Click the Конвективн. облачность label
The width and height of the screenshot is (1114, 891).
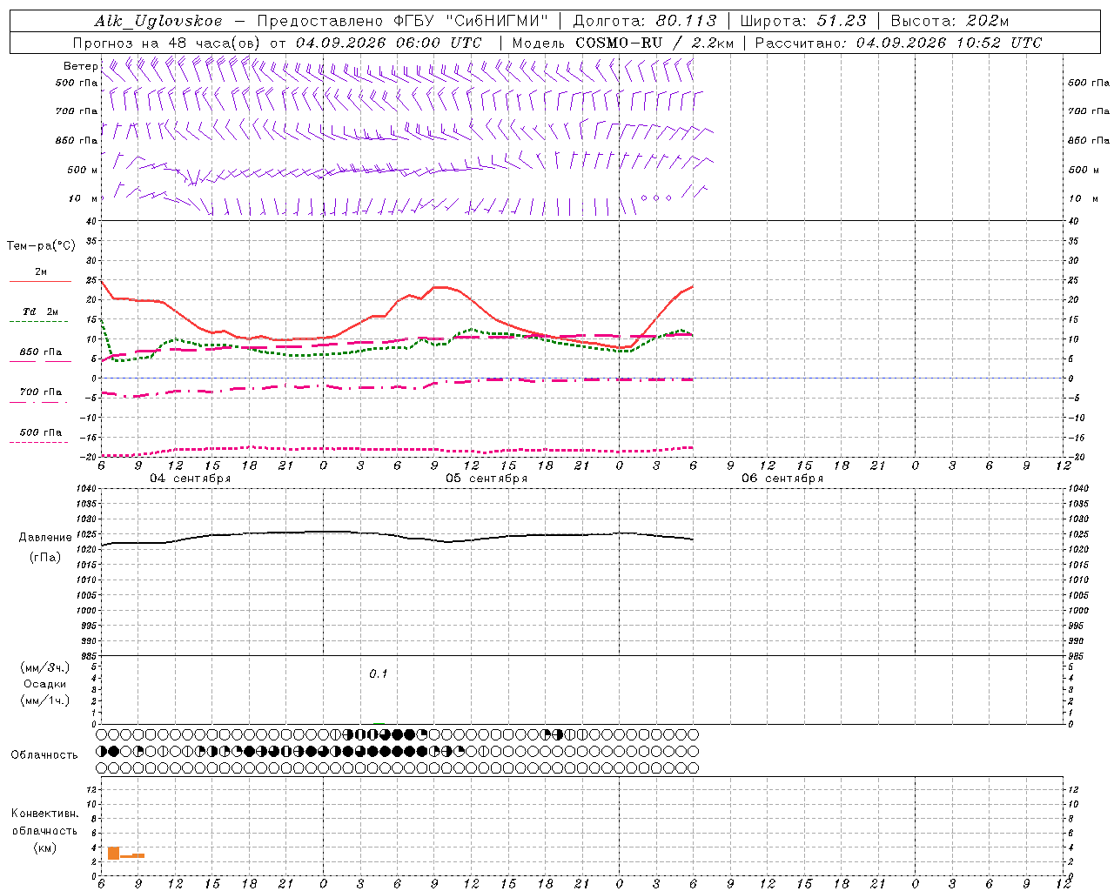point(44,830)
